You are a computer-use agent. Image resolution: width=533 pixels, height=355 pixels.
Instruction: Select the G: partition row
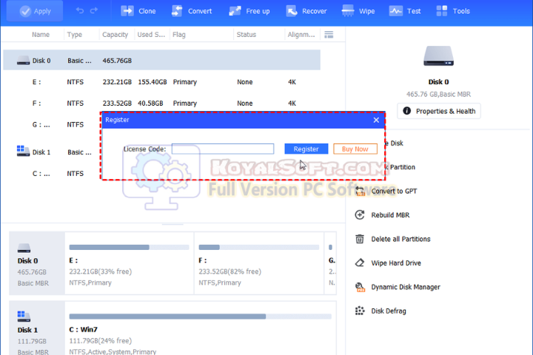(x=52, y=125)
